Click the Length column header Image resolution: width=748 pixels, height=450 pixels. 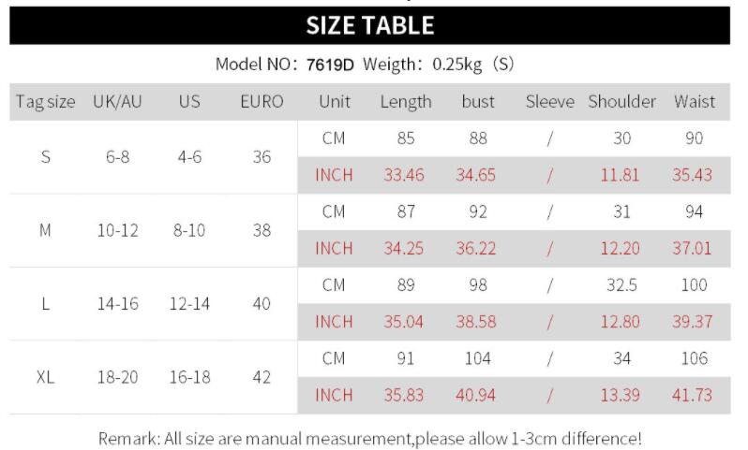pos(405,102)
